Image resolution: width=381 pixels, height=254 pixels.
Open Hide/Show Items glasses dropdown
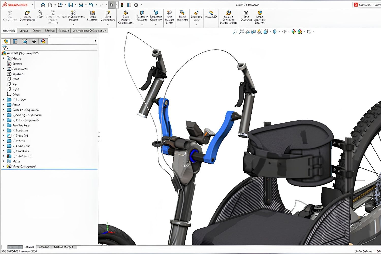click(x=284, y=31)
